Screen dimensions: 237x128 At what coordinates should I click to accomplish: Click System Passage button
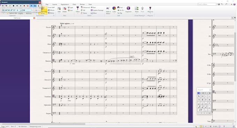coord(97,10)
